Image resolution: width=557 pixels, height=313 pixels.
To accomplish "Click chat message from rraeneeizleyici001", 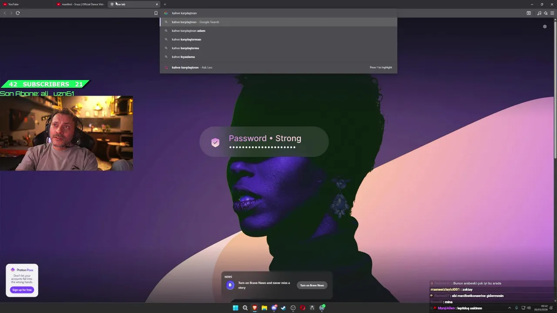I will point(451,290).
